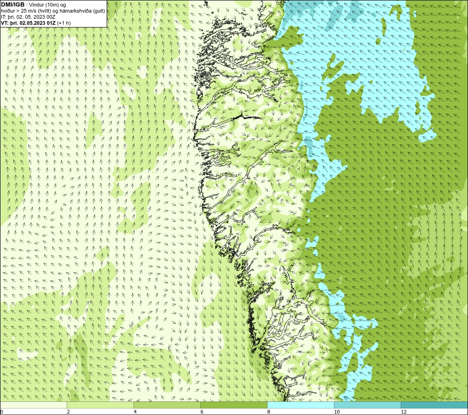Click the scale label '10'
The width and height of the screenshot is (468, 415).
(x=336, y=412)
